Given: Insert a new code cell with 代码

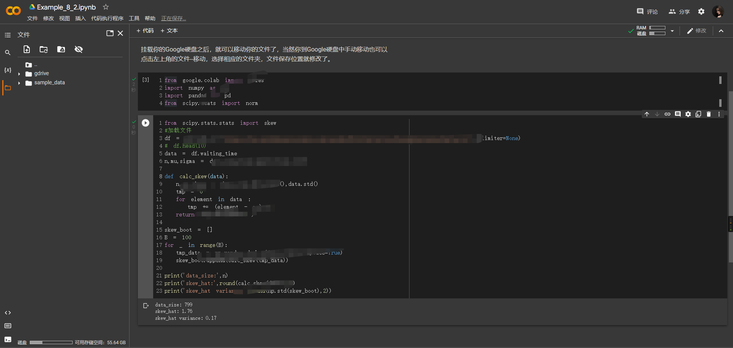Looking at the screenshot, I should click(145, 31).
